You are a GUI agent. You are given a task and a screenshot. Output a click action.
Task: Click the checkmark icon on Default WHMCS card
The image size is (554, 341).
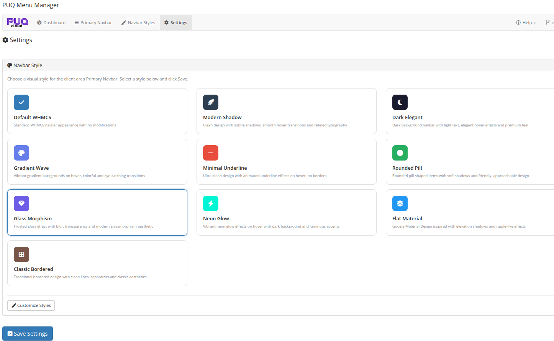pos(21,102)
